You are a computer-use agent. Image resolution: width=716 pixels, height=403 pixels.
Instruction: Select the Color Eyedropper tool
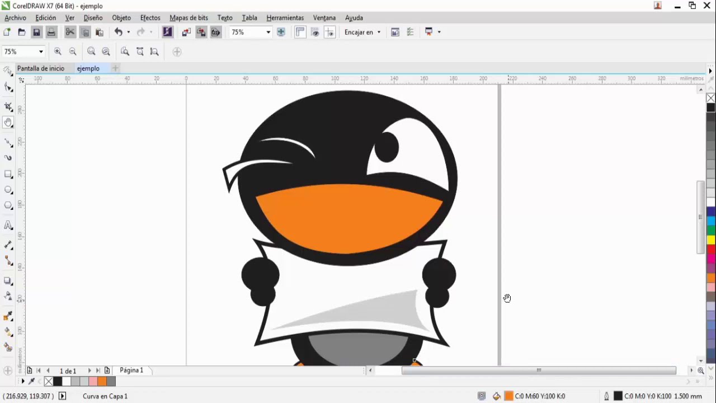8,316
